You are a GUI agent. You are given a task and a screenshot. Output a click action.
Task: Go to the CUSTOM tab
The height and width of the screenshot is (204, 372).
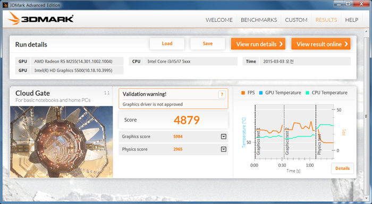tap(296, 20)
